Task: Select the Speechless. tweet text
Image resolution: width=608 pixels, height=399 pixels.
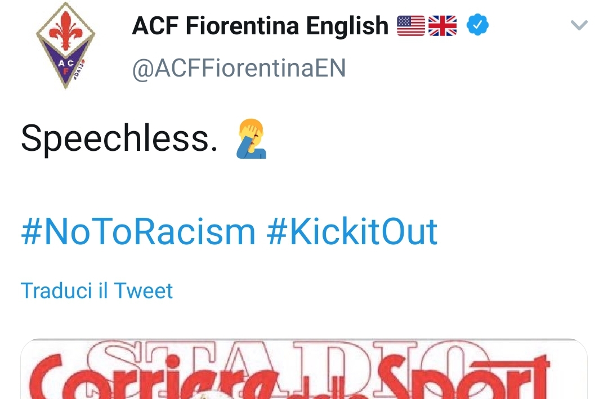Action: pos(119,139)
